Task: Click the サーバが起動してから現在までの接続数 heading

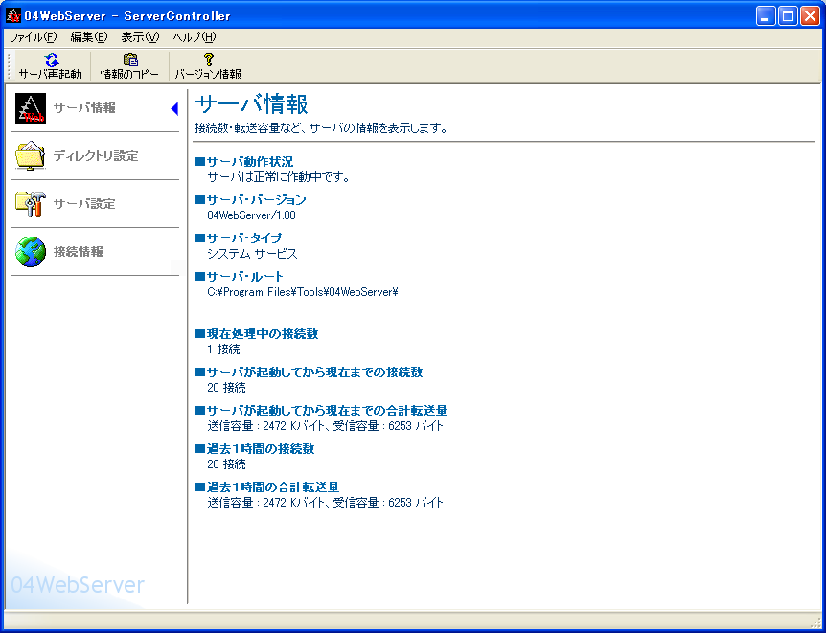Action: click(310, 373)
